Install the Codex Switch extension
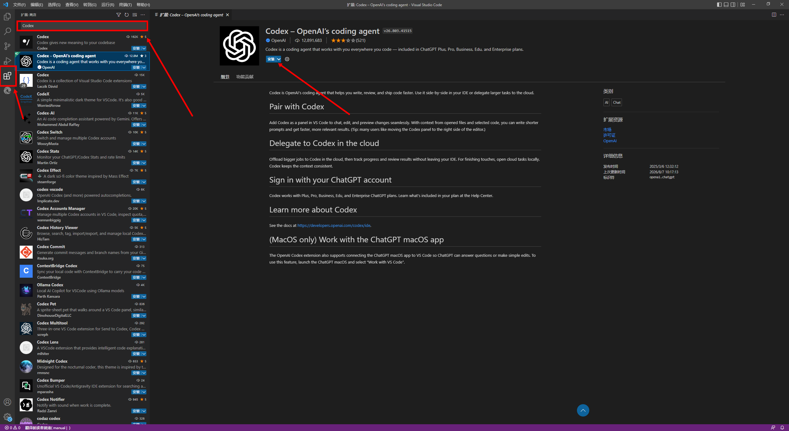The image size is (789, 431). coord(136,144)
